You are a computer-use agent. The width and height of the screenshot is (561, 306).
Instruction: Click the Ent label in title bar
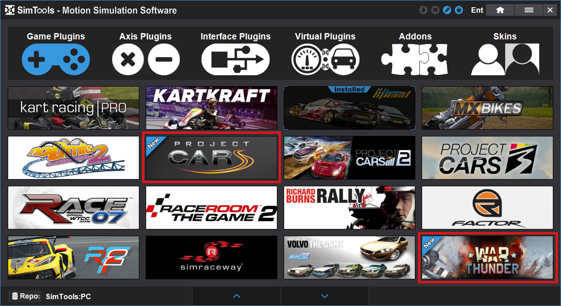coord(477,10)
